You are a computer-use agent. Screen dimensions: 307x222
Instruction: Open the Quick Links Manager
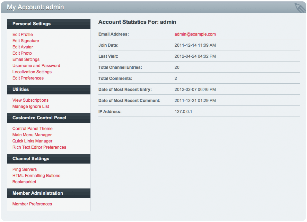click(32, 141)
